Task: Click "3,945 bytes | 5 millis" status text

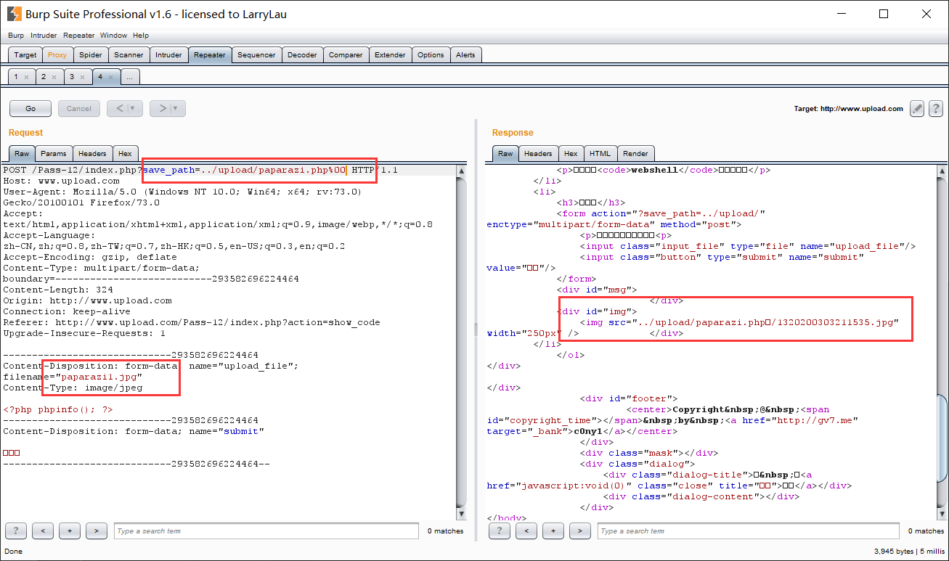Action: pos(909,552)
